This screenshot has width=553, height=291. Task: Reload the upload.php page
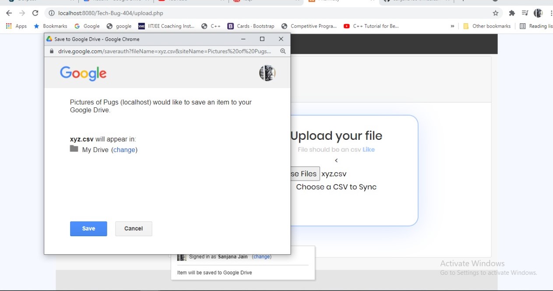[35, 13]
